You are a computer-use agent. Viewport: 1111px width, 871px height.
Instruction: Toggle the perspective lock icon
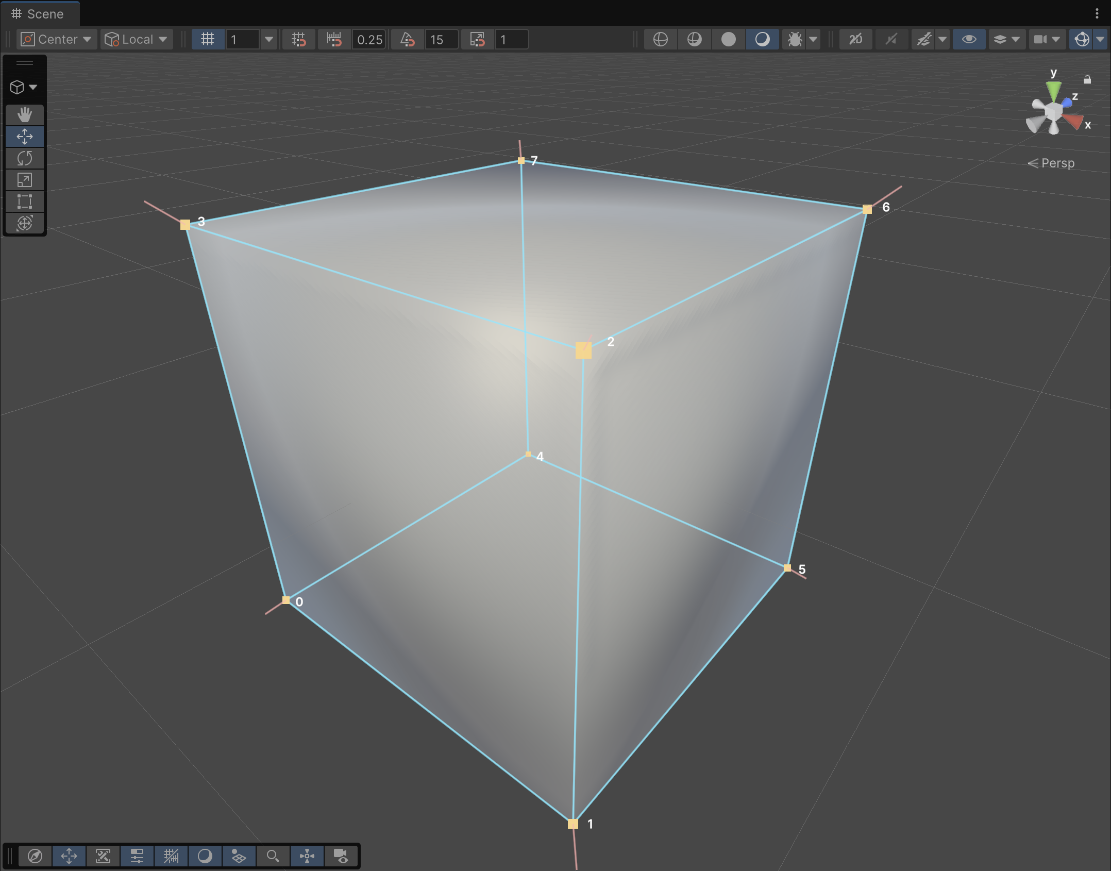click(1087, 79)
